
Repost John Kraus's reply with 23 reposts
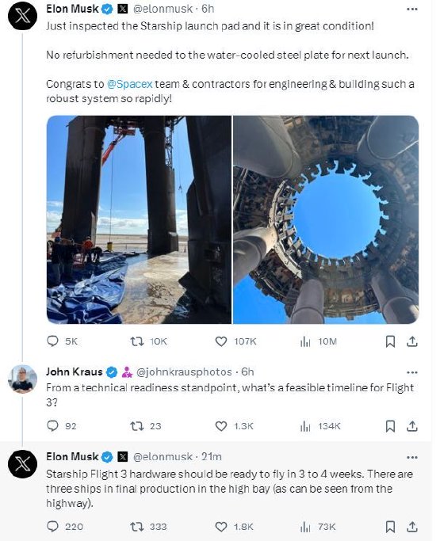click(136, 426)
